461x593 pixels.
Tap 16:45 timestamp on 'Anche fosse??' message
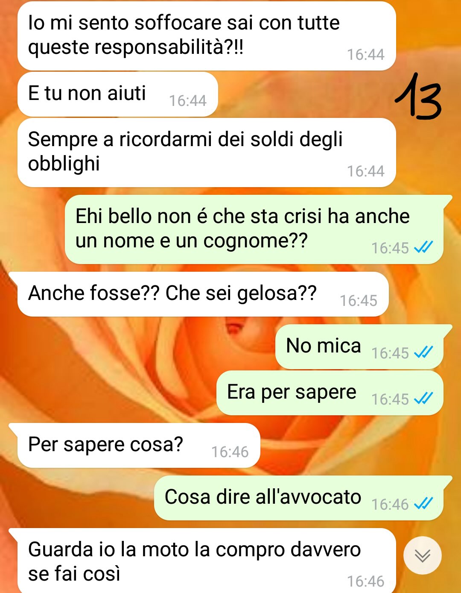tap(359, 300)
